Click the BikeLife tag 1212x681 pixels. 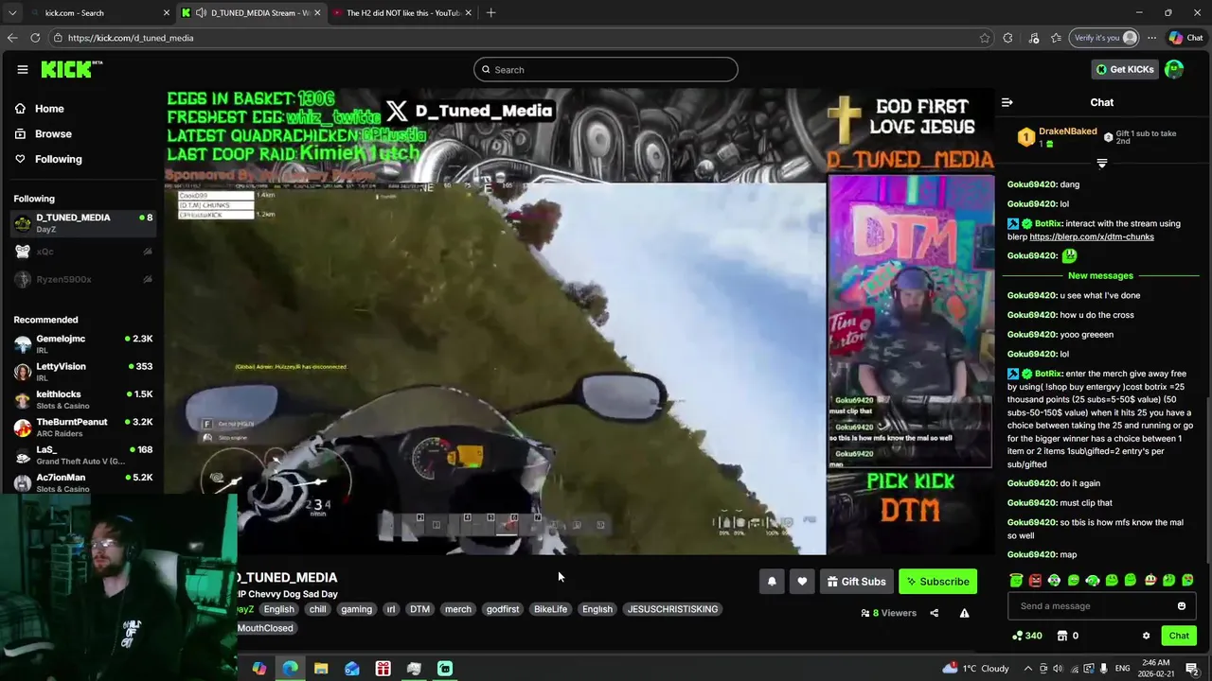pos(550,609)
